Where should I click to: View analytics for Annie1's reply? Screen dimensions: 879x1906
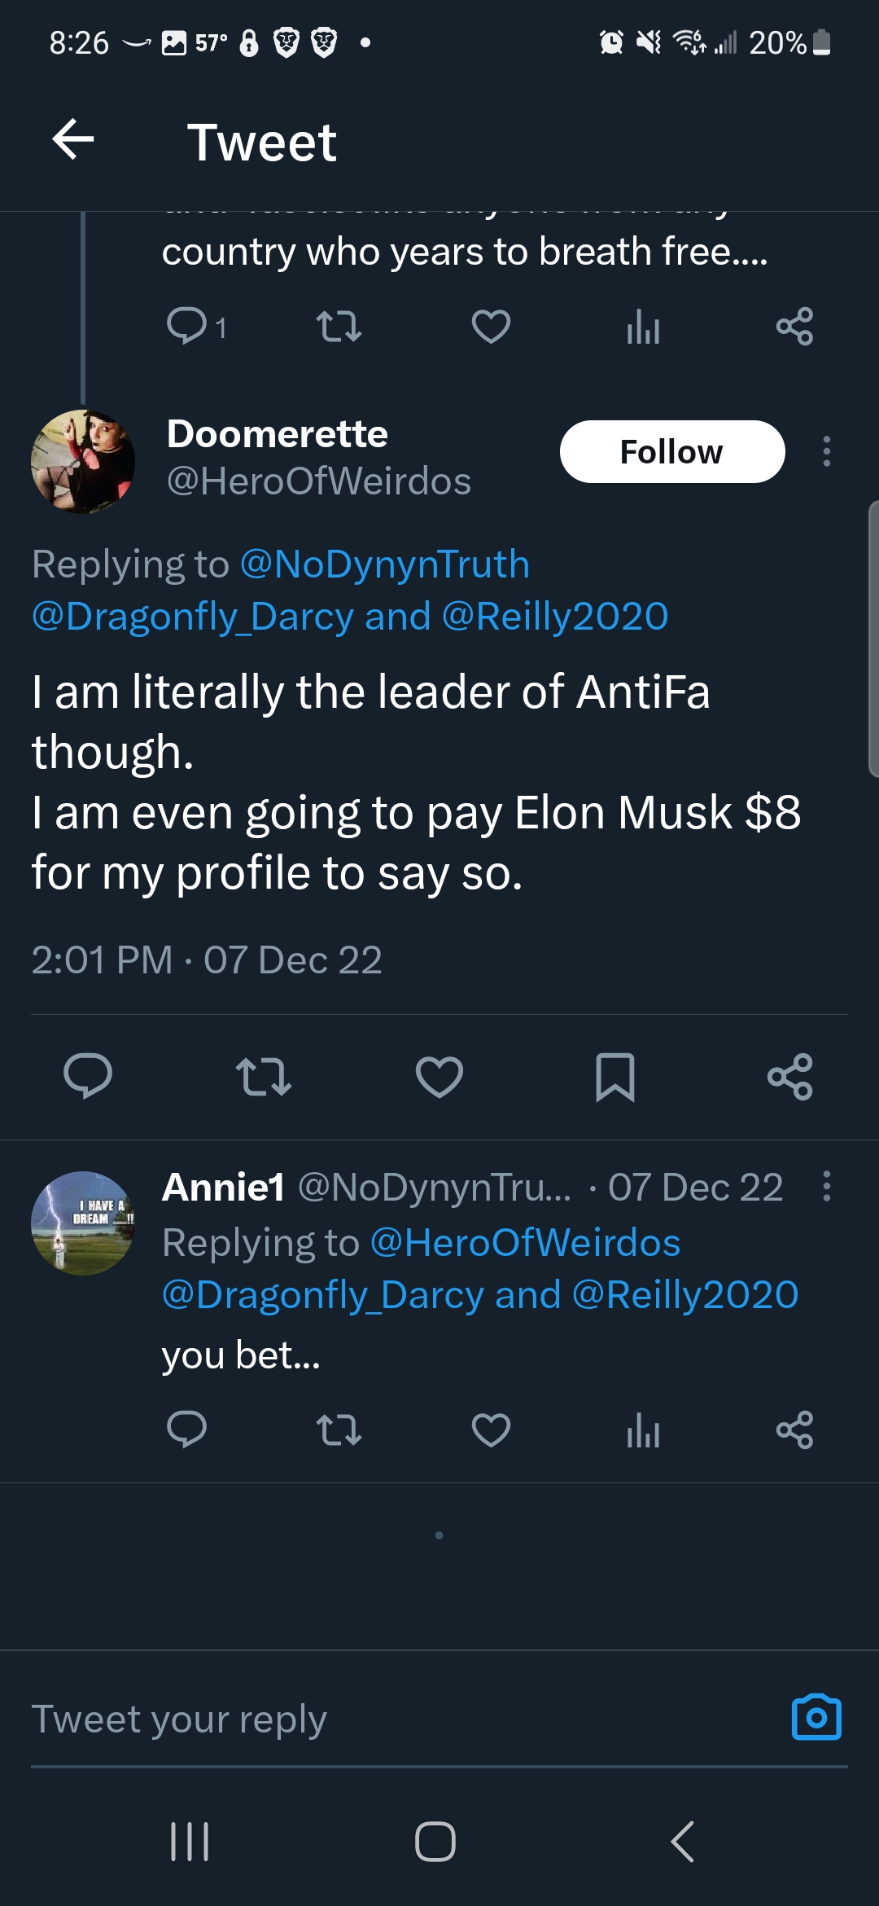(643, 1430)
